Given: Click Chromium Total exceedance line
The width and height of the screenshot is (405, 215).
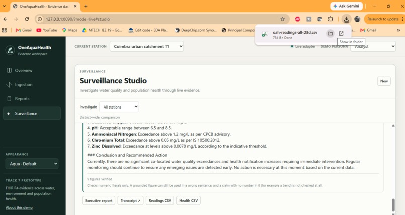Looking at the screenshot, I should (154, 140).
